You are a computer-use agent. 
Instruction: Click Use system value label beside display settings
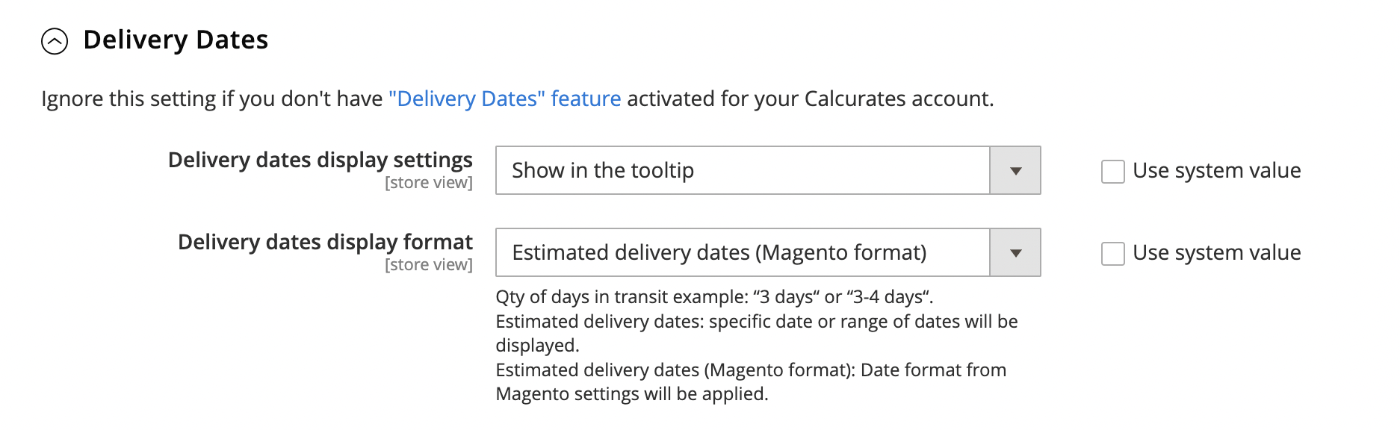point(1217,170)
